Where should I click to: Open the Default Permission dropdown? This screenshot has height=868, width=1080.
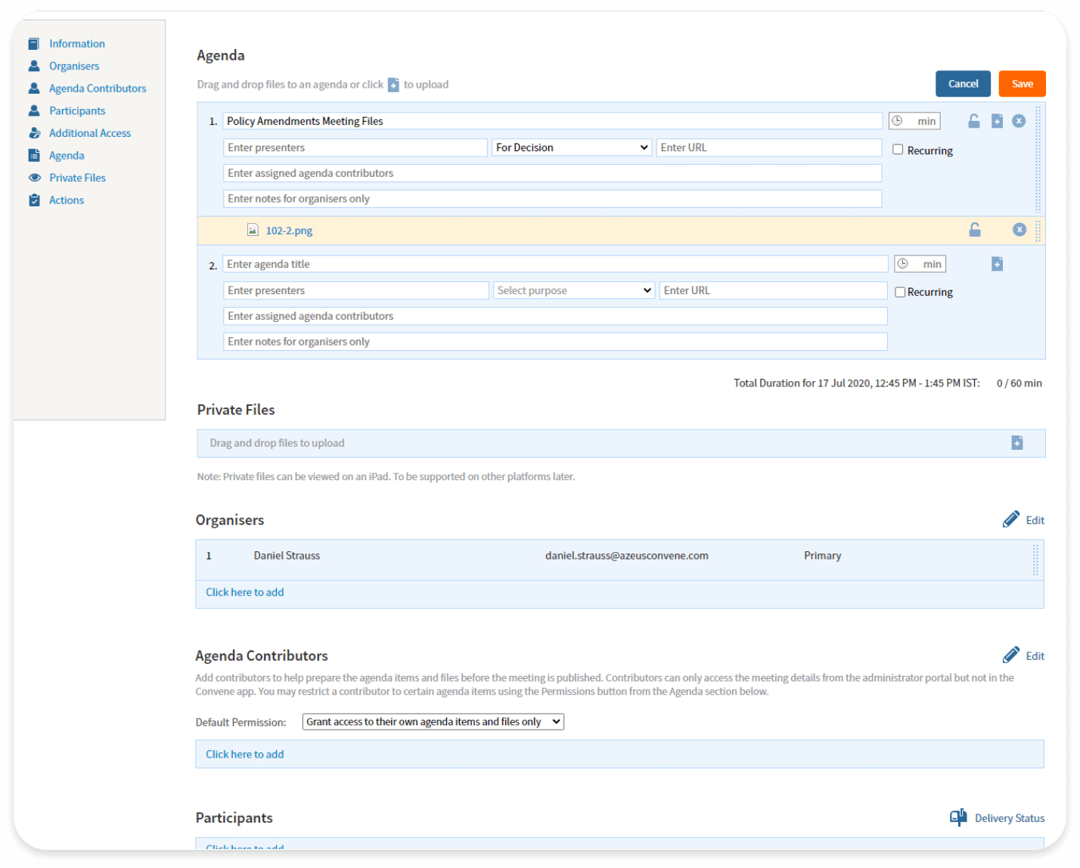pyautogui.click(x=433, y=721)
